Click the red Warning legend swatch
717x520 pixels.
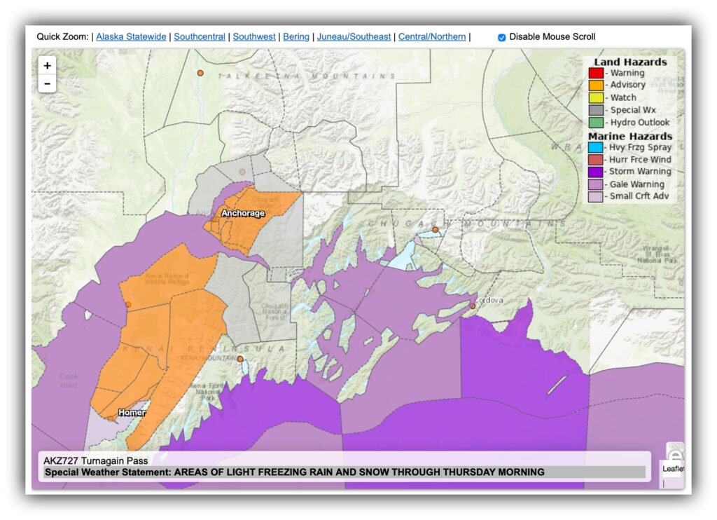click(596, 74)
